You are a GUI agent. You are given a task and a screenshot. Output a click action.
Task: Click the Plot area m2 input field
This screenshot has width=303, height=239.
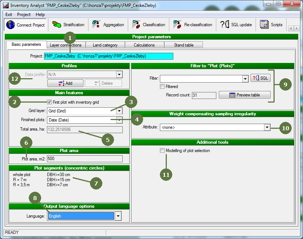84,159
